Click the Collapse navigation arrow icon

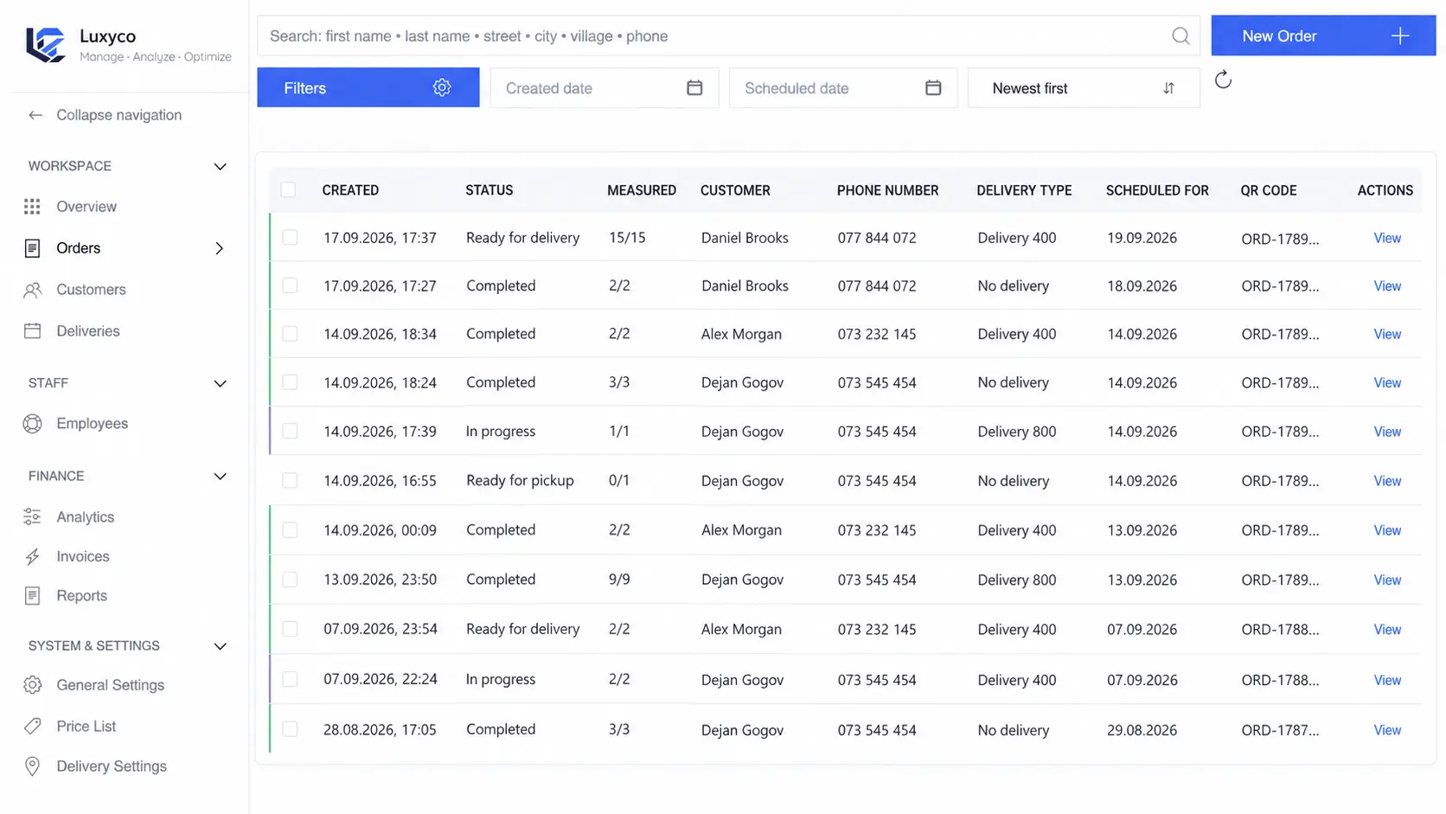(x=35, y=115)
